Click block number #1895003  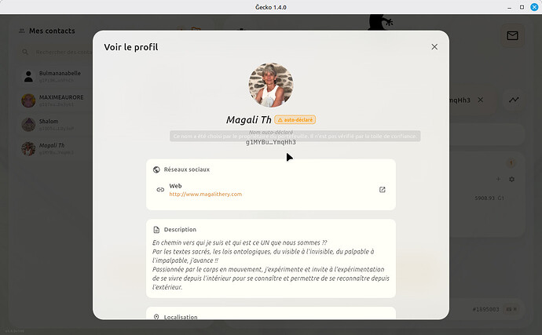point(485,309)
